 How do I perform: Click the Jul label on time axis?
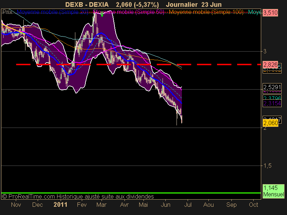[188, 205]
